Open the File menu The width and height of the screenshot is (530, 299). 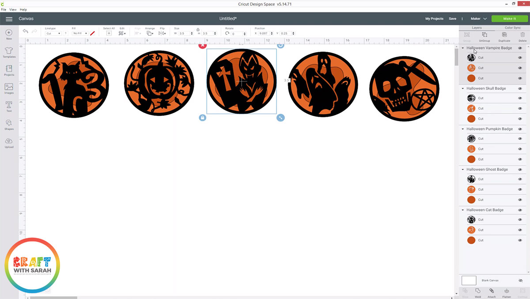[3, 9]
